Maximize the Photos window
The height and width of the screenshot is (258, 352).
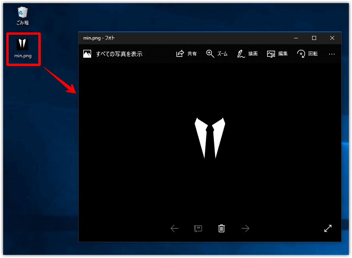click(314, 38)
